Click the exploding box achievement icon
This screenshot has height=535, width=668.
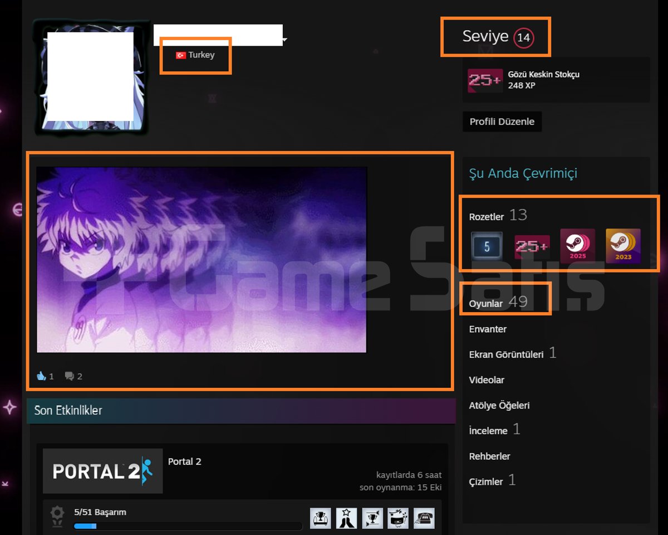(398, 518)
